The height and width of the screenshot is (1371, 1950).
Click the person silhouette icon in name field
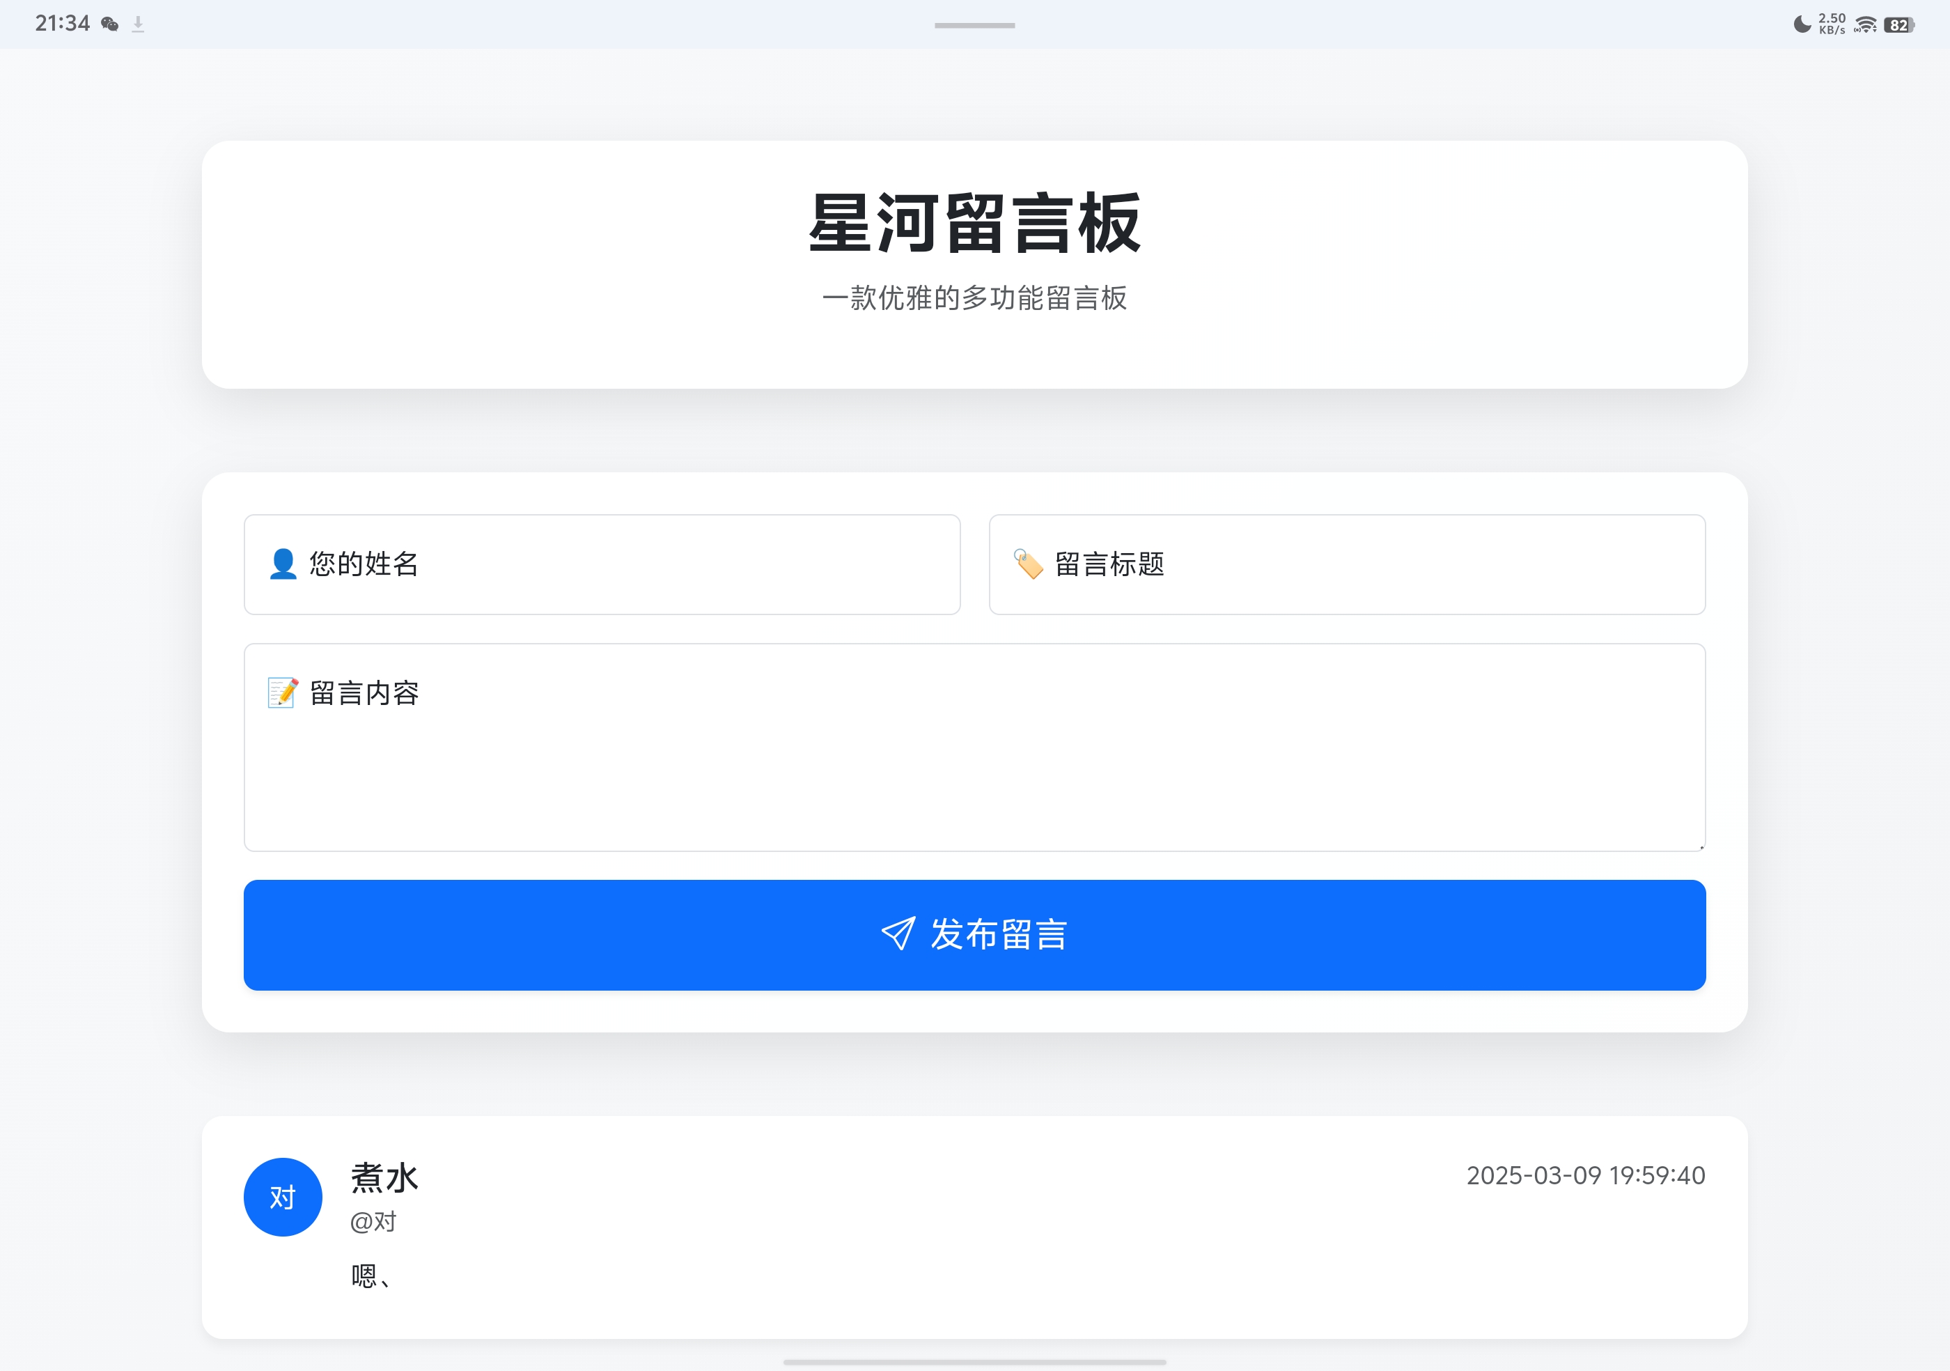coord(283,564)
